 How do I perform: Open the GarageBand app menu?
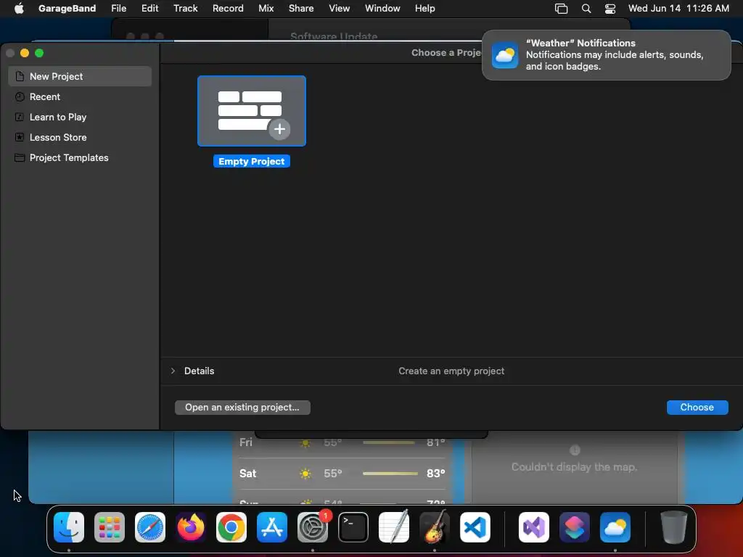tap(67, 8)
